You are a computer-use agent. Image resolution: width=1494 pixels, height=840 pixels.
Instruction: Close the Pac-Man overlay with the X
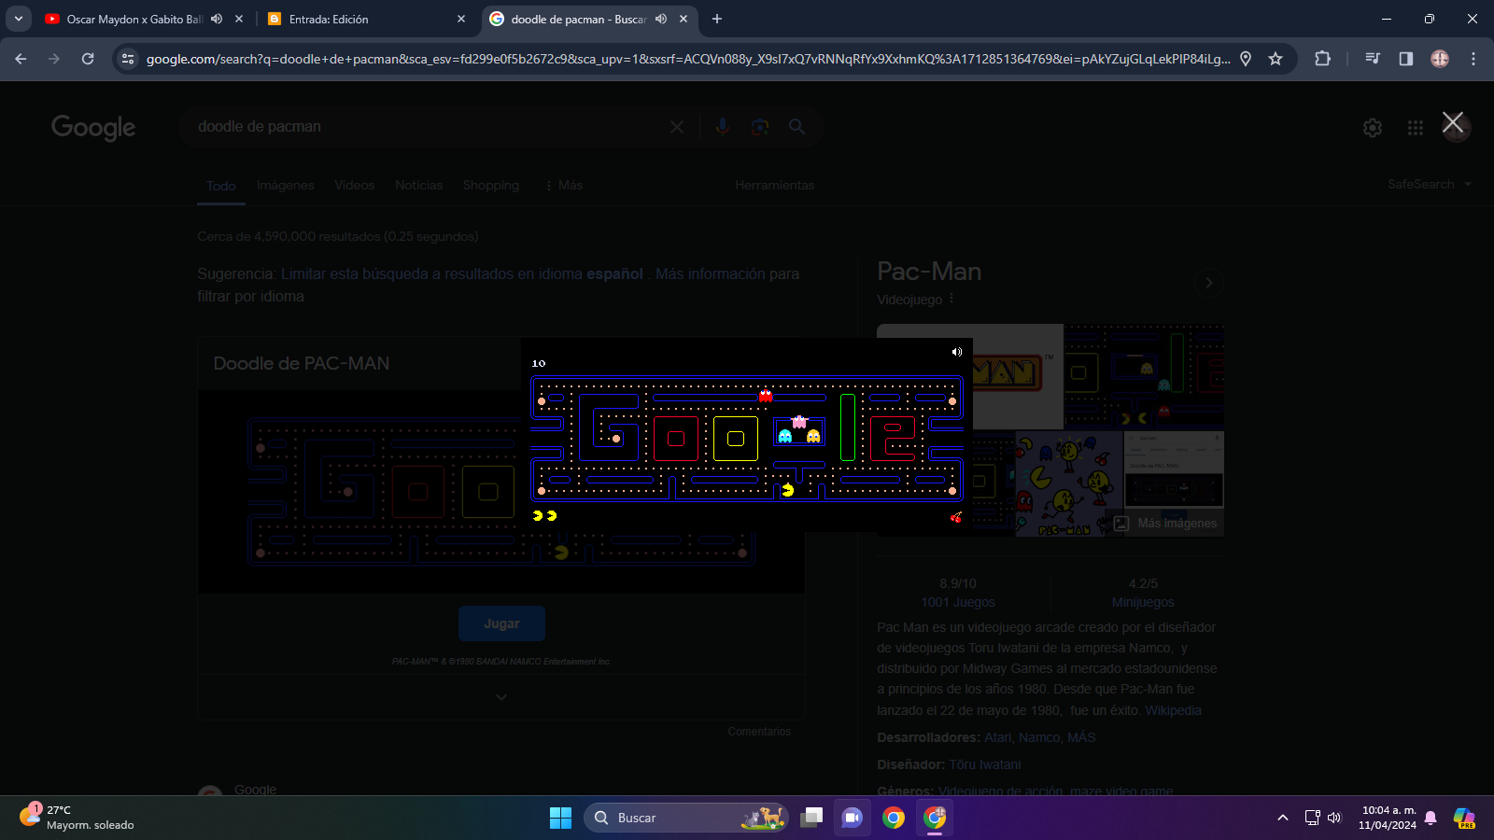click(1453, 122)
